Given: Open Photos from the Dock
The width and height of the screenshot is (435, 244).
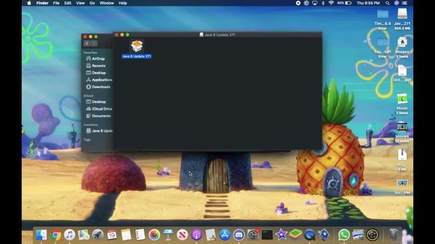Looking at the screenshot, I should tap(154, 235).
